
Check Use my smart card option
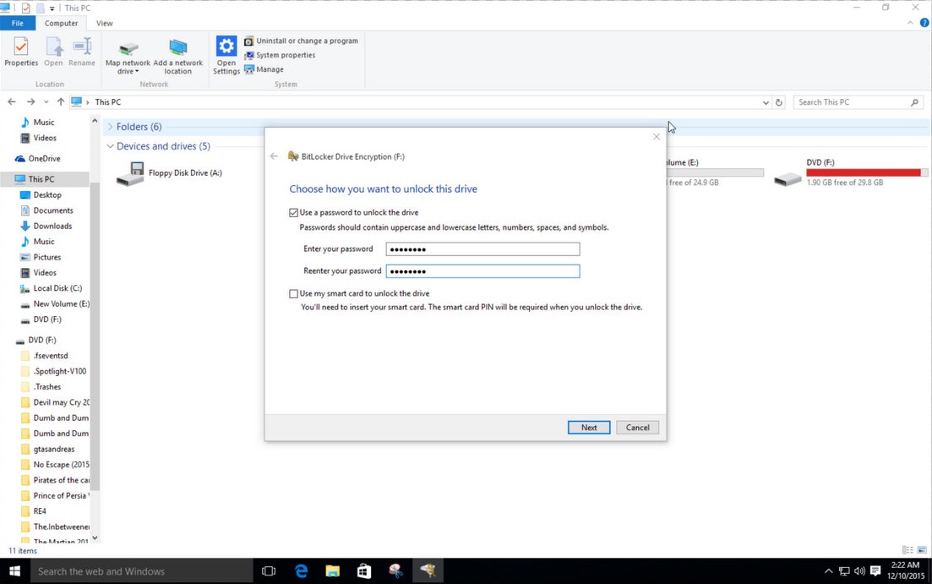294,294
